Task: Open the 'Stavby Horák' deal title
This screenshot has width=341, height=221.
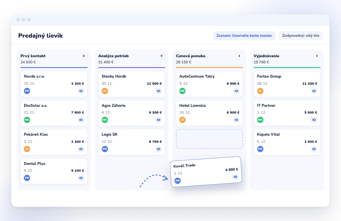Action: point(114,76)
